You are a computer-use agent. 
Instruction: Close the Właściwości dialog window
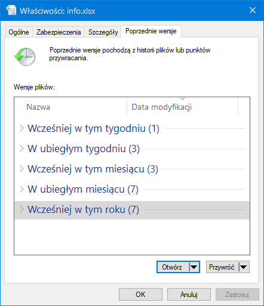(x=253, y=10)
